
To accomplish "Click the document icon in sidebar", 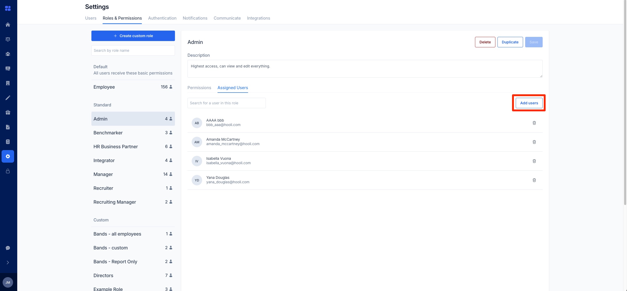I will click(x=8, y=127).
